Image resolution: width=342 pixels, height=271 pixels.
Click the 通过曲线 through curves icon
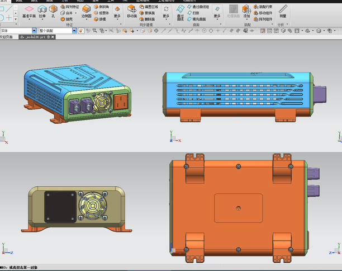[180, 12]
